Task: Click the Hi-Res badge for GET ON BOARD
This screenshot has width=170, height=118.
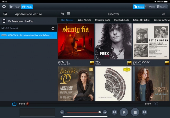Action: [x=167, y=63]
